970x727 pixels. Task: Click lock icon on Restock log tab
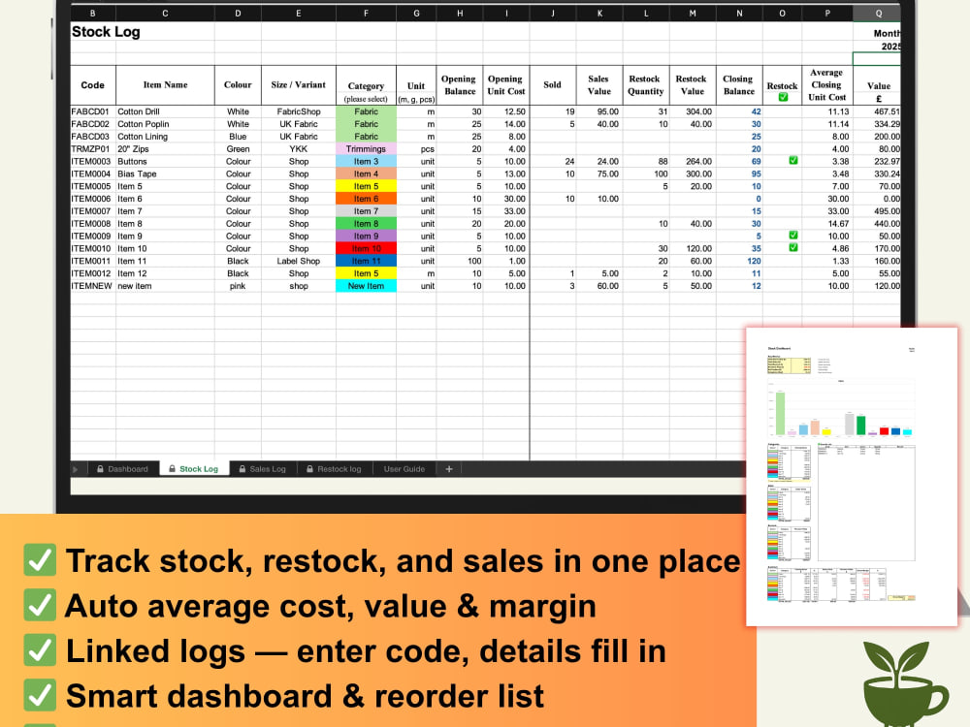click(310, 469)
